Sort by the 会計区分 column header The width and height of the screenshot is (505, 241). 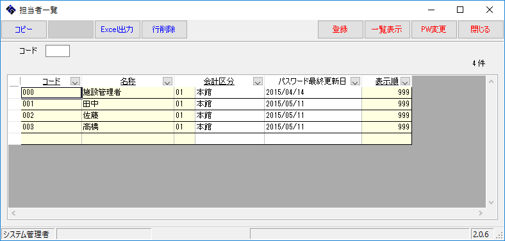tap(219, 81)
